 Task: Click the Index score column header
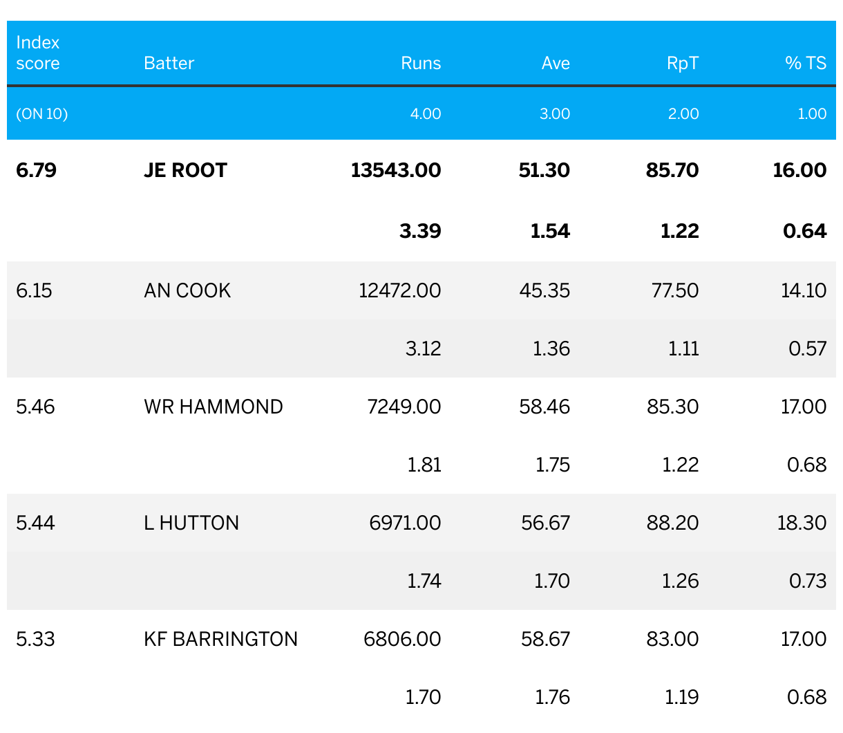click(38, 53)
